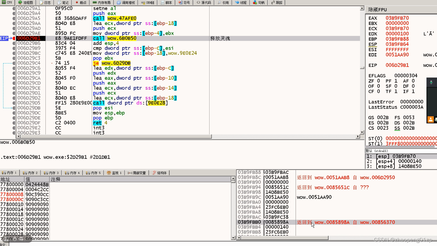The height and width of the screenshot is (246, 437).
Task: Select the 内存 5 dump tab
Action: tap(93, 173)
